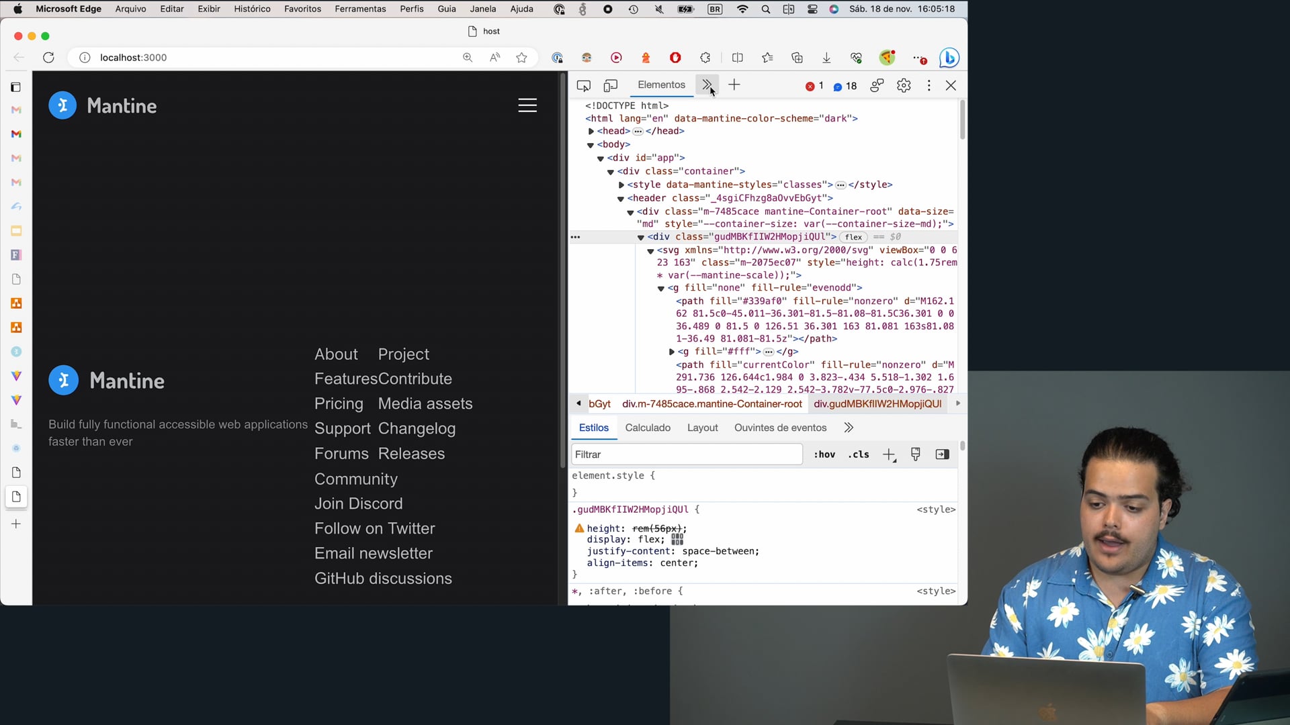Image resolution: width=1290 pixels, height=725 pixels.
Task: Toggle :hov element state panel
Action: [824, 454]
